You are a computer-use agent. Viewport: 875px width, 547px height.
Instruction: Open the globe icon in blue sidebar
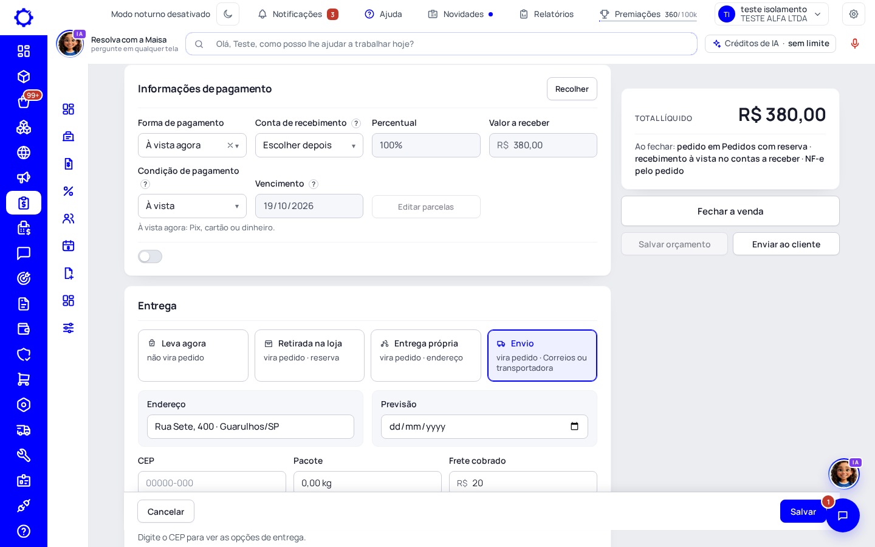click(x=24, y=153)
